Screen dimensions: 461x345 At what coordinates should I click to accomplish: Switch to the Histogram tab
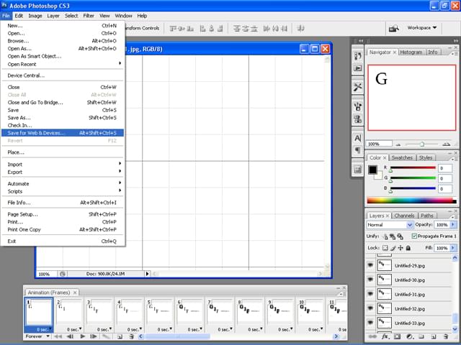tap(411, 52)
